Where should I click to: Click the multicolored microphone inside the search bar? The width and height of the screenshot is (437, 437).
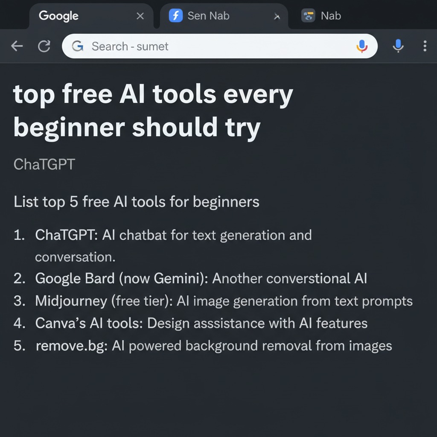[361, 46]
